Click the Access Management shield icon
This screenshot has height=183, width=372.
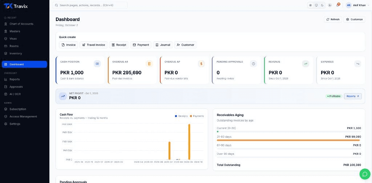pos(6,116)
